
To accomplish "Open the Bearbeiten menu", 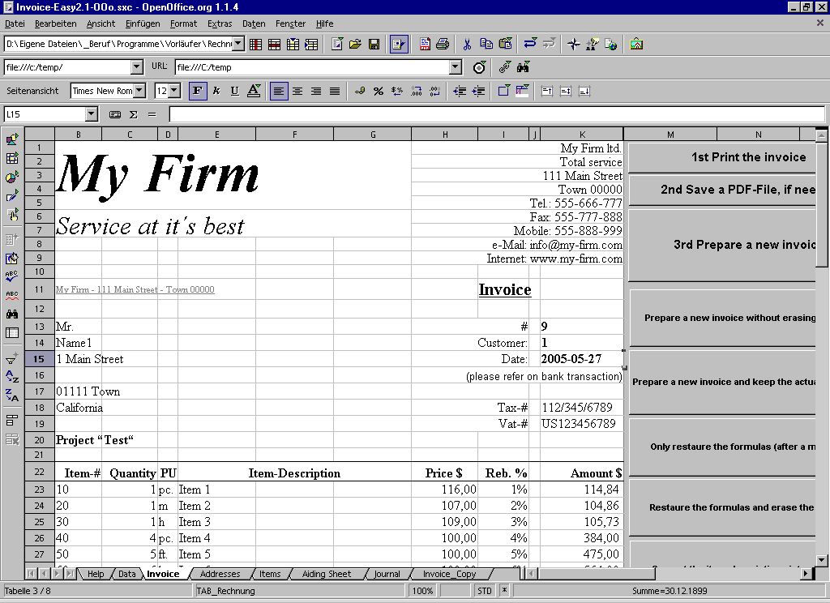I will [56, 24].
